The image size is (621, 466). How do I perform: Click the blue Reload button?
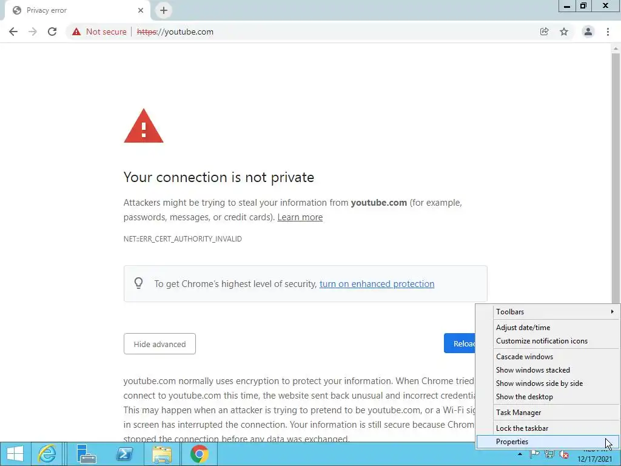[x=460, y=343]
